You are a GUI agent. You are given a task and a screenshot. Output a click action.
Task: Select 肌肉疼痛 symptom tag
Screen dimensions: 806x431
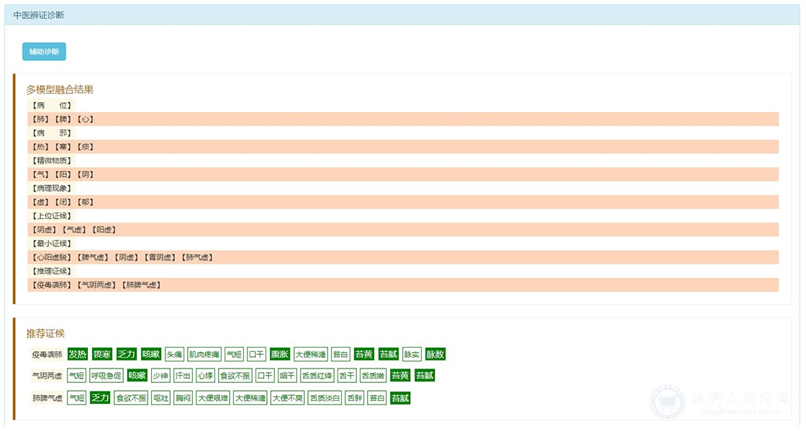(x=204, y=354)
